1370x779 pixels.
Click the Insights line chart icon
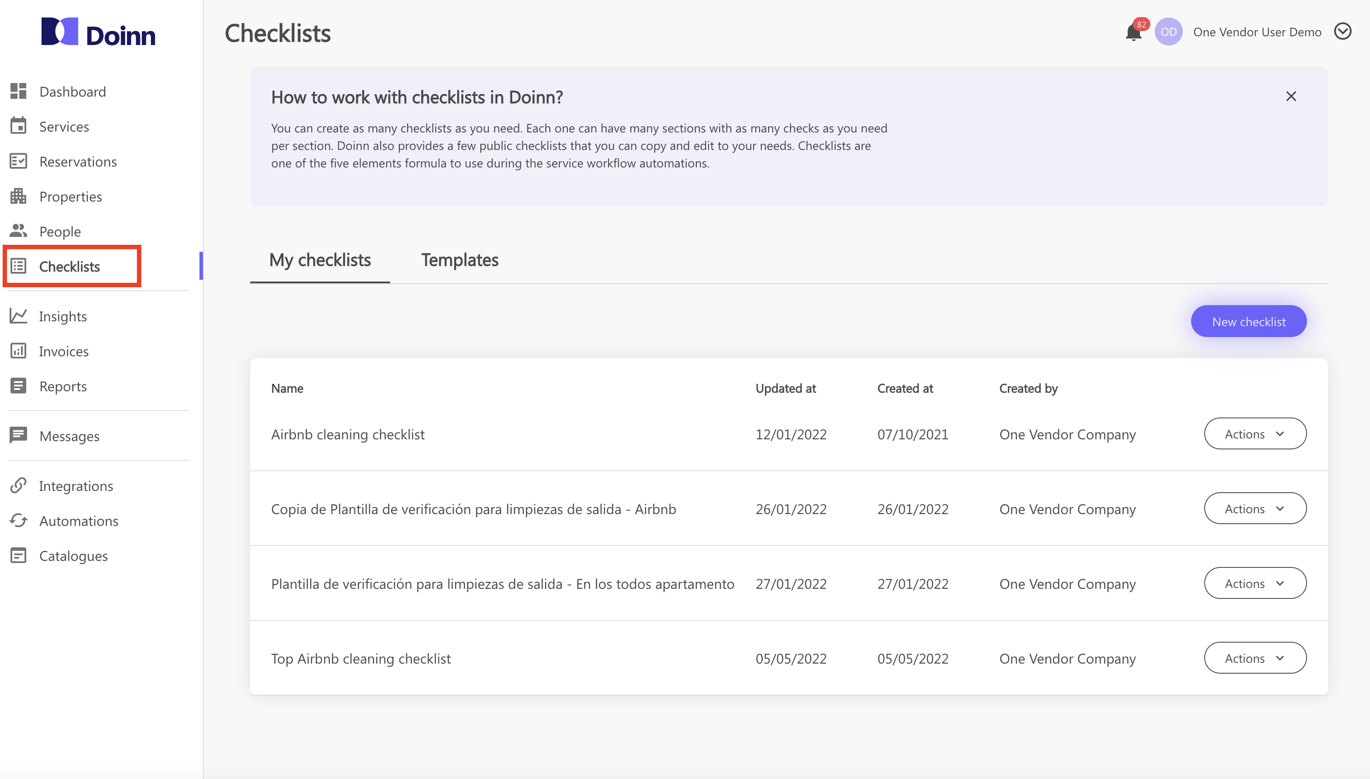click(x=18, y=316)
